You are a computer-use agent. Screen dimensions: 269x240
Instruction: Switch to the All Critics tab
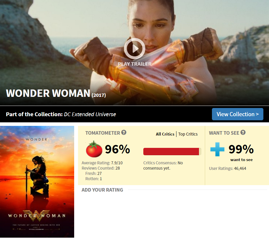(165, 134)
